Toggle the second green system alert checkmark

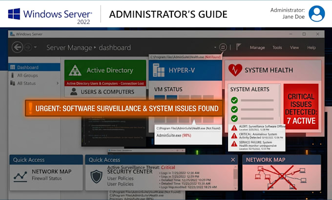pos(234,109)
